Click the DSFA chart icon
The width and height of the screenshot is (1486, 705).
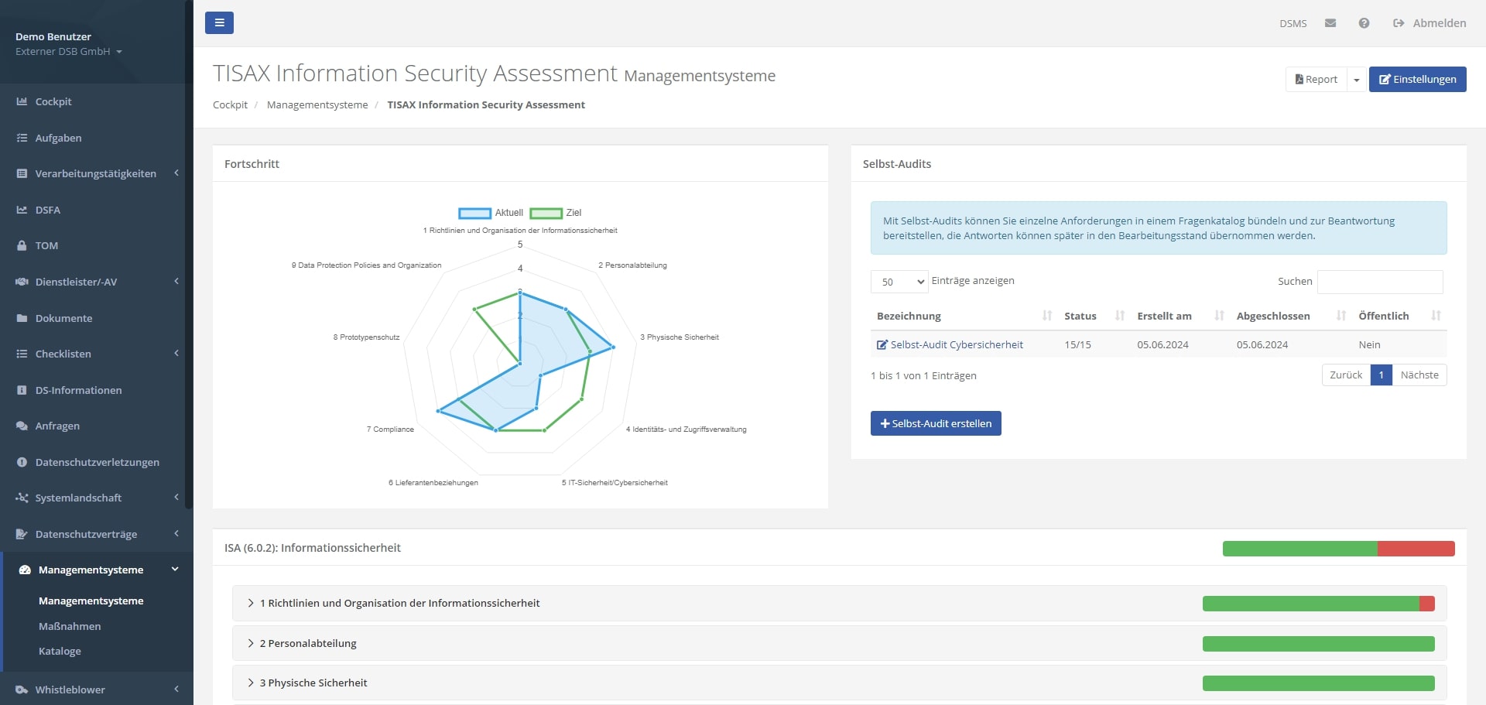point(22,210)
